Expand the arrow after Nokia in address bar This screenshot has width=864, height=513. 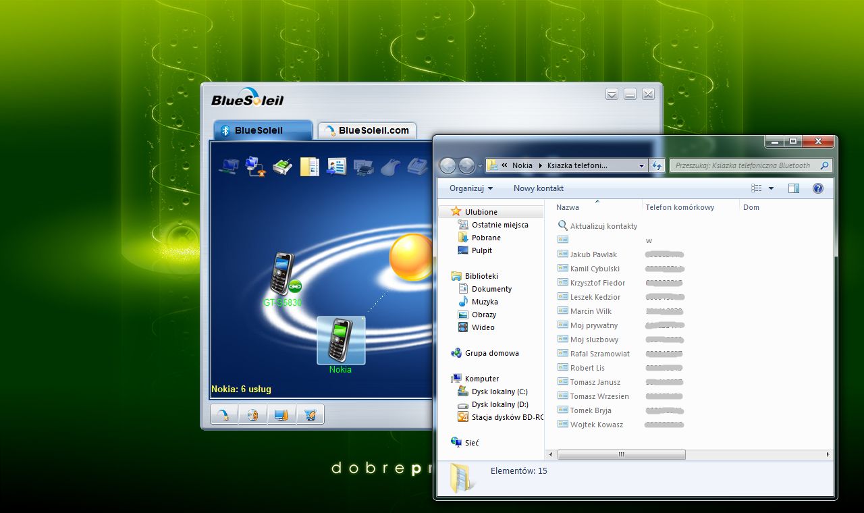539,165
